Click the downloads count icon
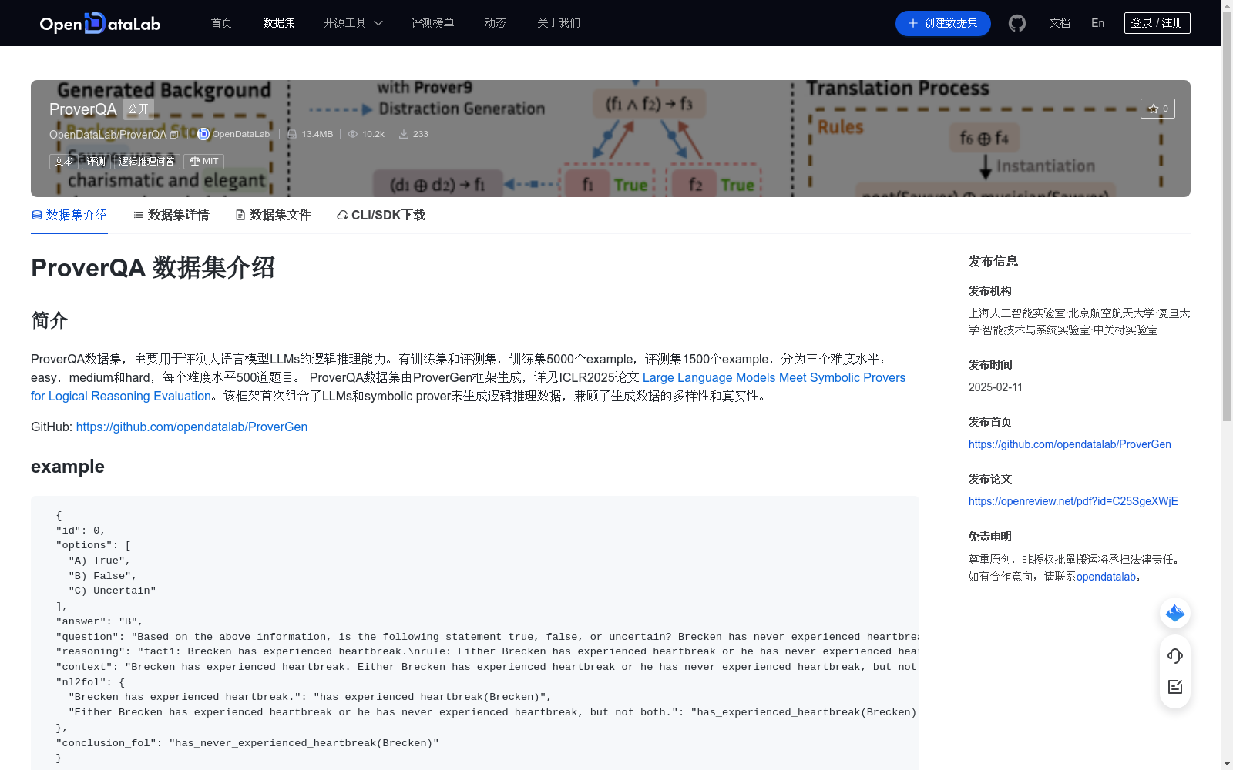Image resolution: width=1233 pixels, height=770 pixels. click(404, 134)
